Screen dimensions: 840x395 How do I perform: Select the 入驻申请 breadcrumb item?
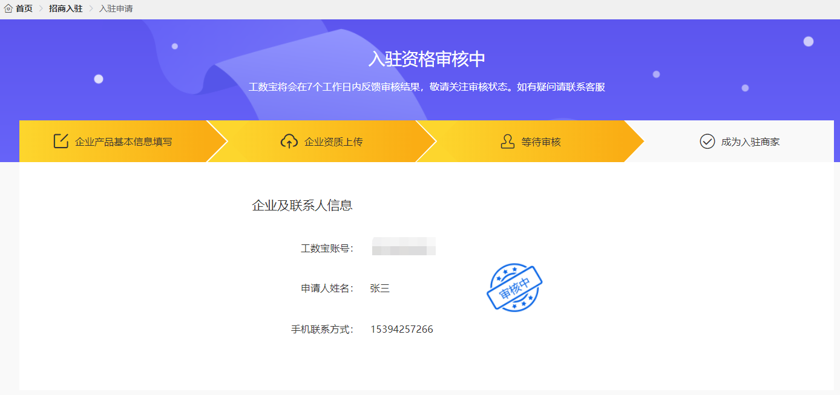click(116, 8)
